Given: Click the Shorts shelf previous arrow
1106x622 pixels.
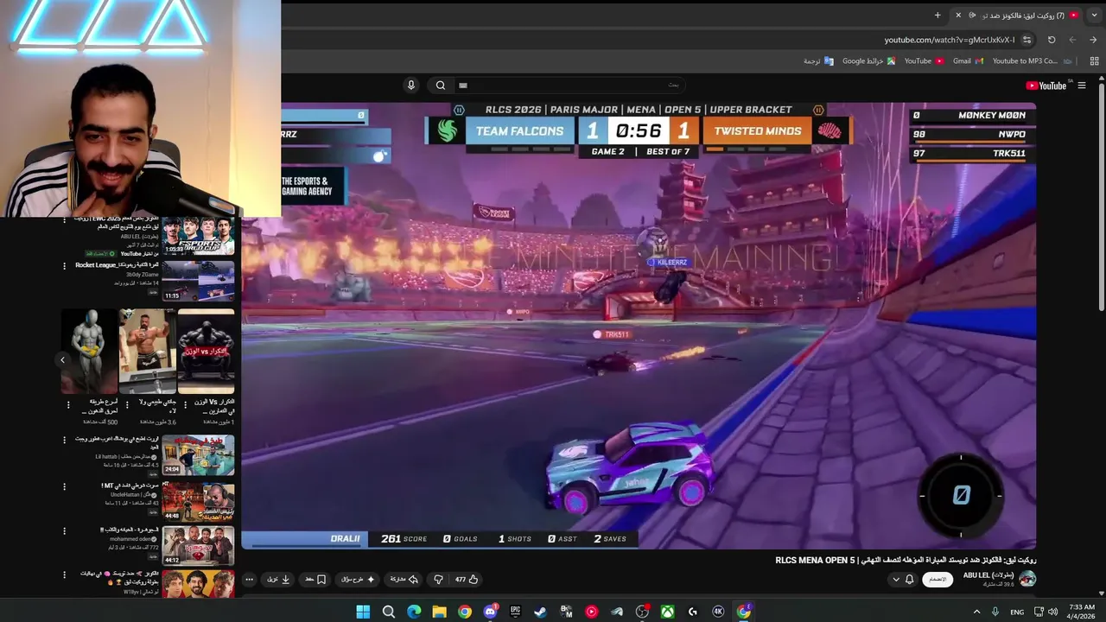Looking at the screenshot, I should click(62, 359).
